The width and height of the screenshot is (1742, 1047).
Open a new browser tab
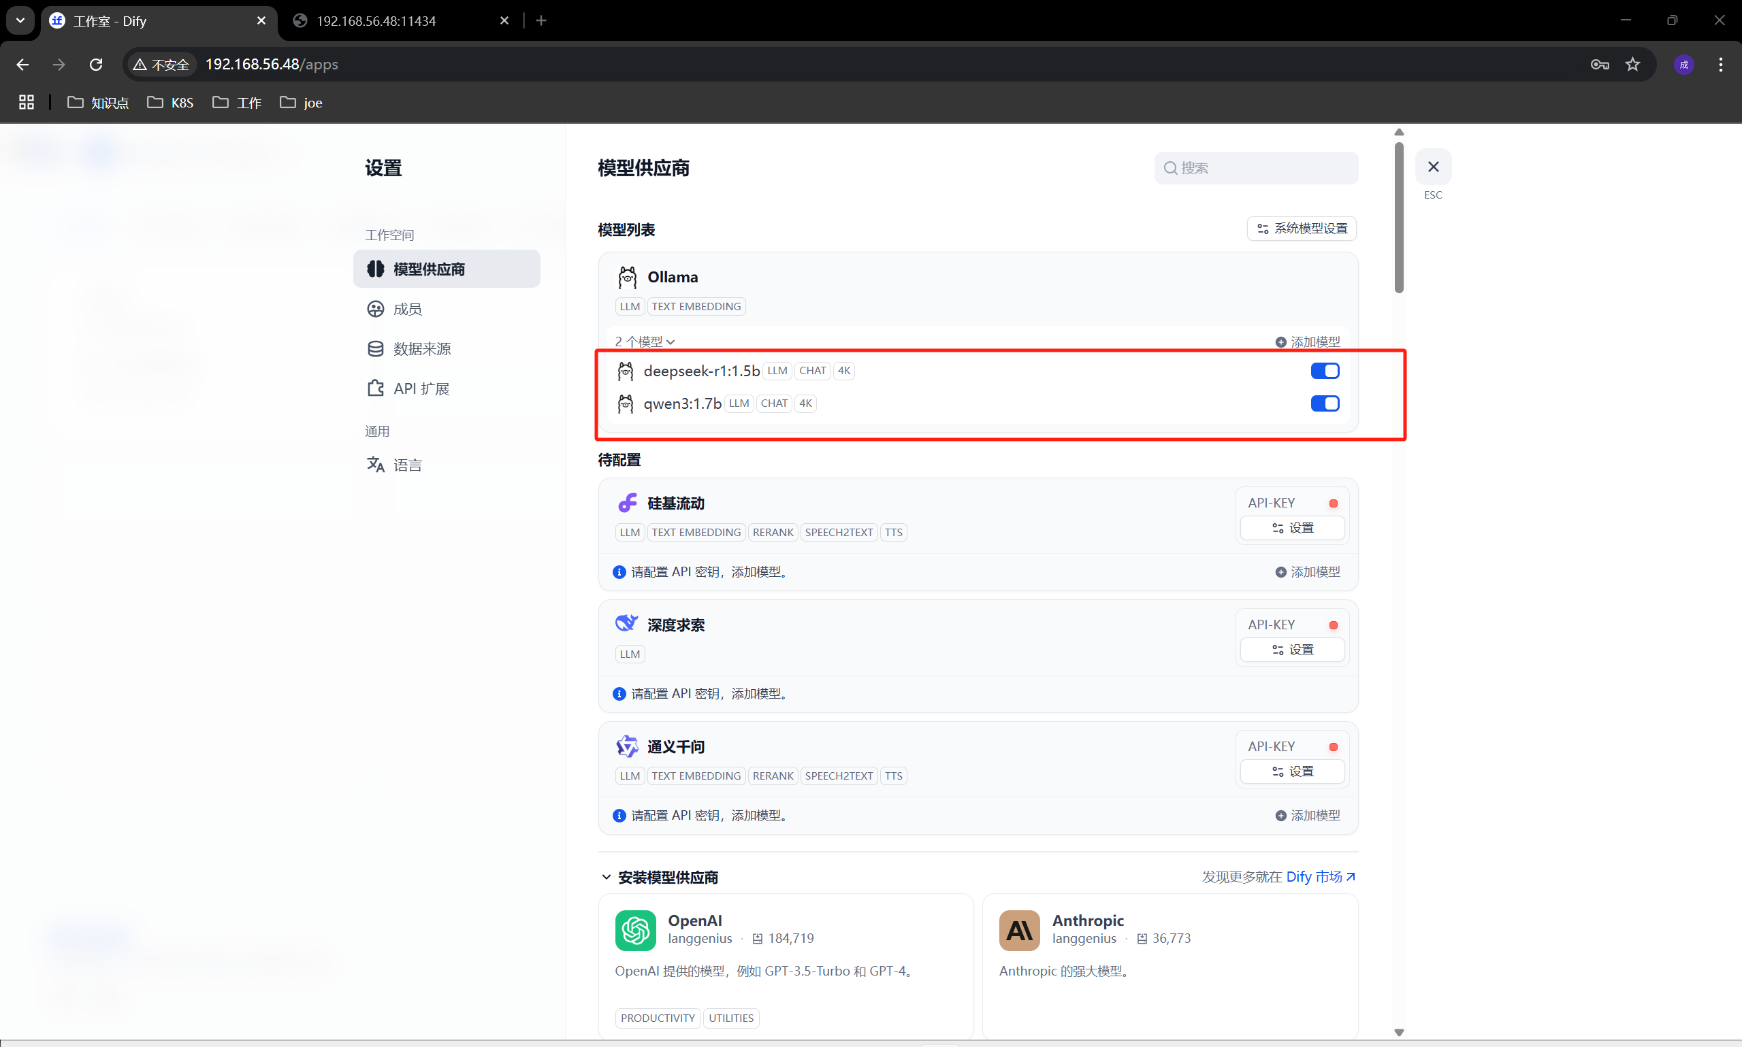click(541, 20)
